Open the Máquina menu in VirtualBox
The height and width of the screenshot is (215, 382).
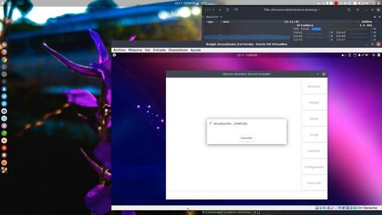135,50
